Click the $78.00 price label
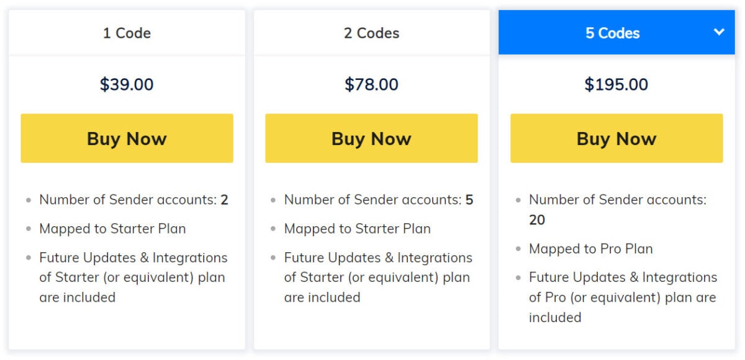 point(371,84)
